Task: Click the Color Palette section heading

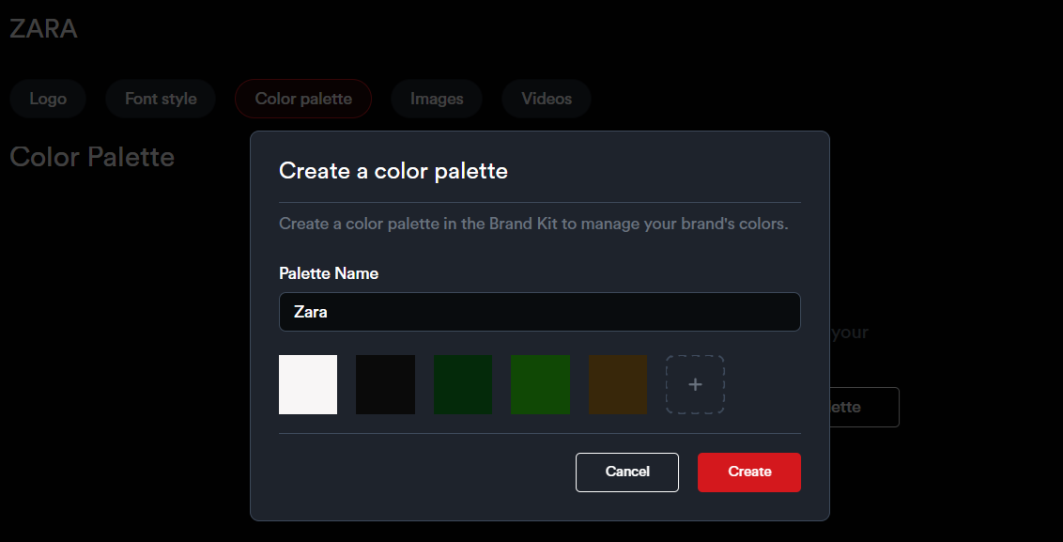Action: pyautogui.click(x=92, y=157)
